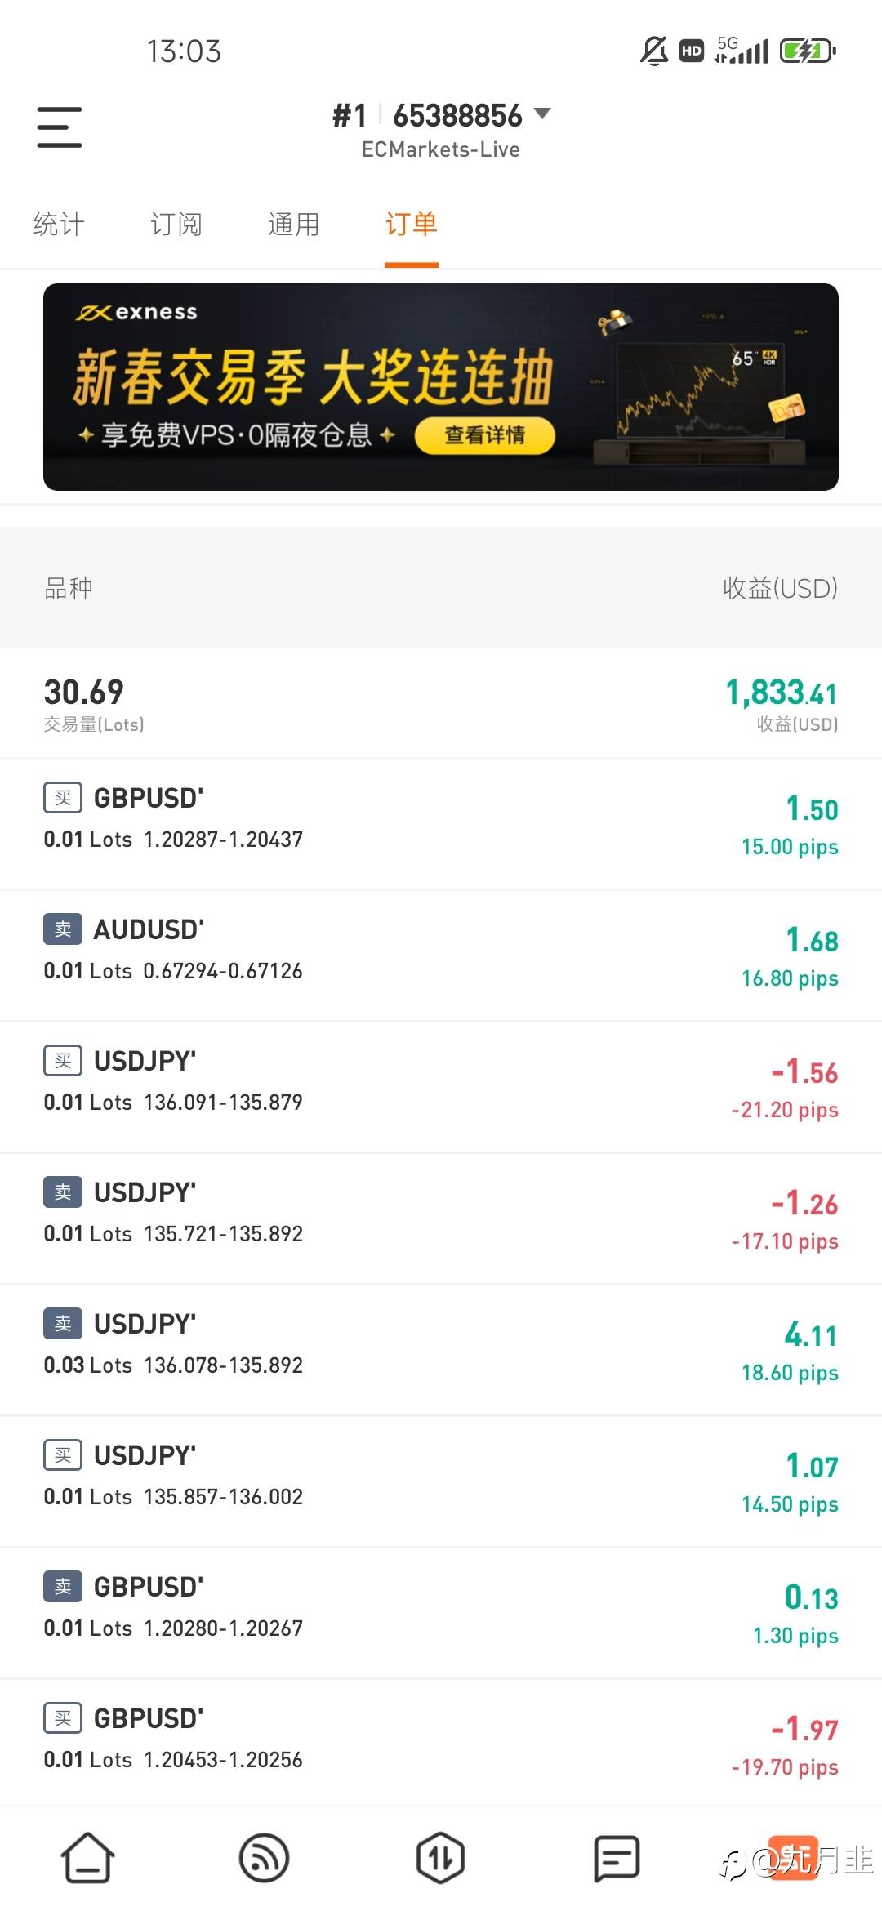The image size is (882, 1911).
Task: Switch to the 统计 tab
Action: pos(59,224)
